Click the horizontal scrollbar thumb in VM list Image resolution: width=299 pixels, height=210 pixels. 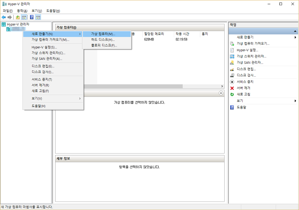[x=133, y=86]
